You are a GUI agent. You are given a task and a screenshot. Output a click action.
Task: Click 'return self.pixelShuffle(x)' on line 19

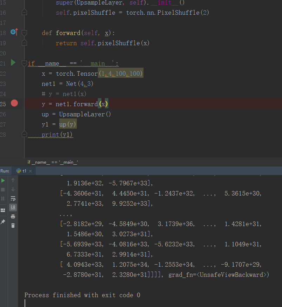click(x=103, y=43)
